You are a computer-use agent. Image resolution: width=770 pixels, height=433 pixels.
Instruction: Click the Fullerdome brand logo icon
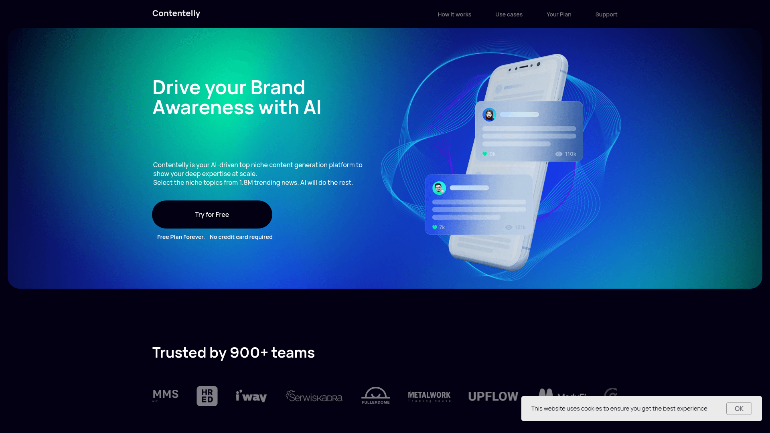tap(375, 395)
